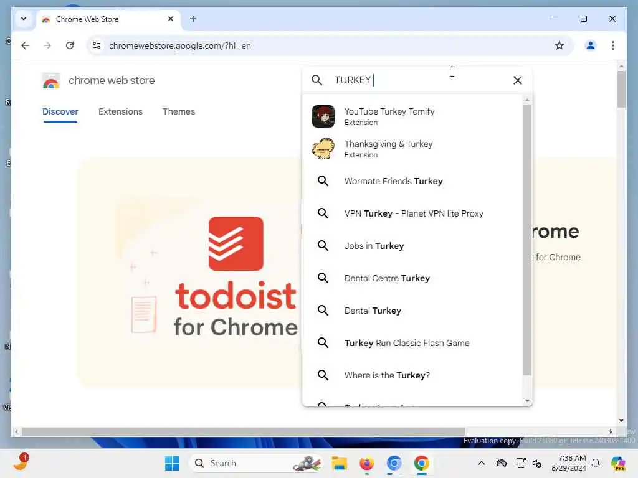638x478 pixels.
Task: Select suggestion Wormate Friends Turkey
Action: pyautogui.click(x=412, y=181)
